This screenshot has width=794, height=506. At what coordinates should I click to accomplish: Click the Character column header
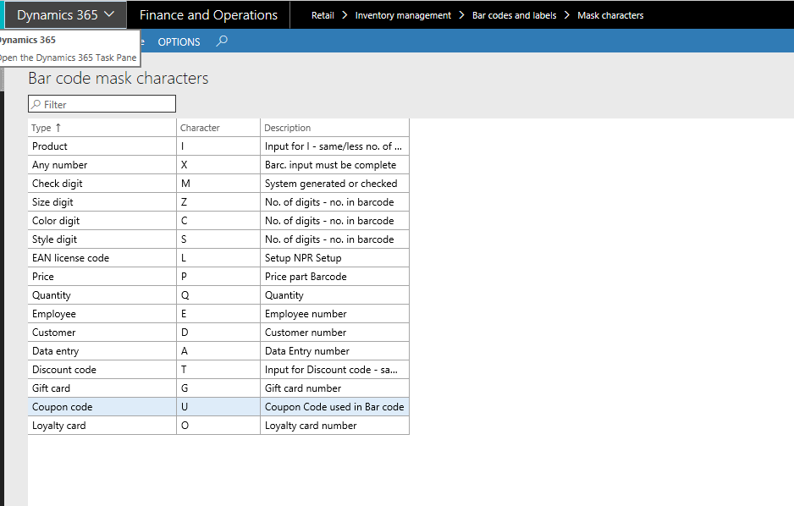pyautogui.click(x=199, y=127)
